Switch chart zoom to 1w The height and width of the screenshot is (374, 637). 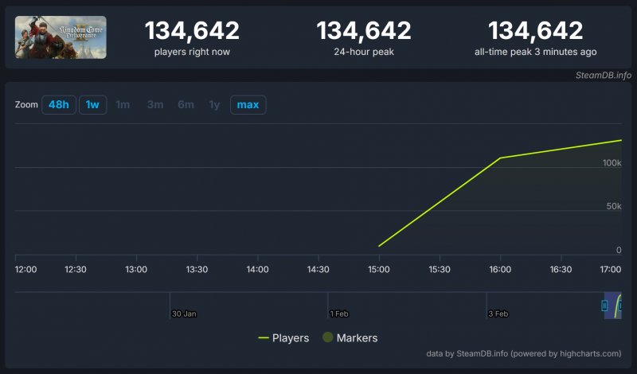(x=92, y=105)
